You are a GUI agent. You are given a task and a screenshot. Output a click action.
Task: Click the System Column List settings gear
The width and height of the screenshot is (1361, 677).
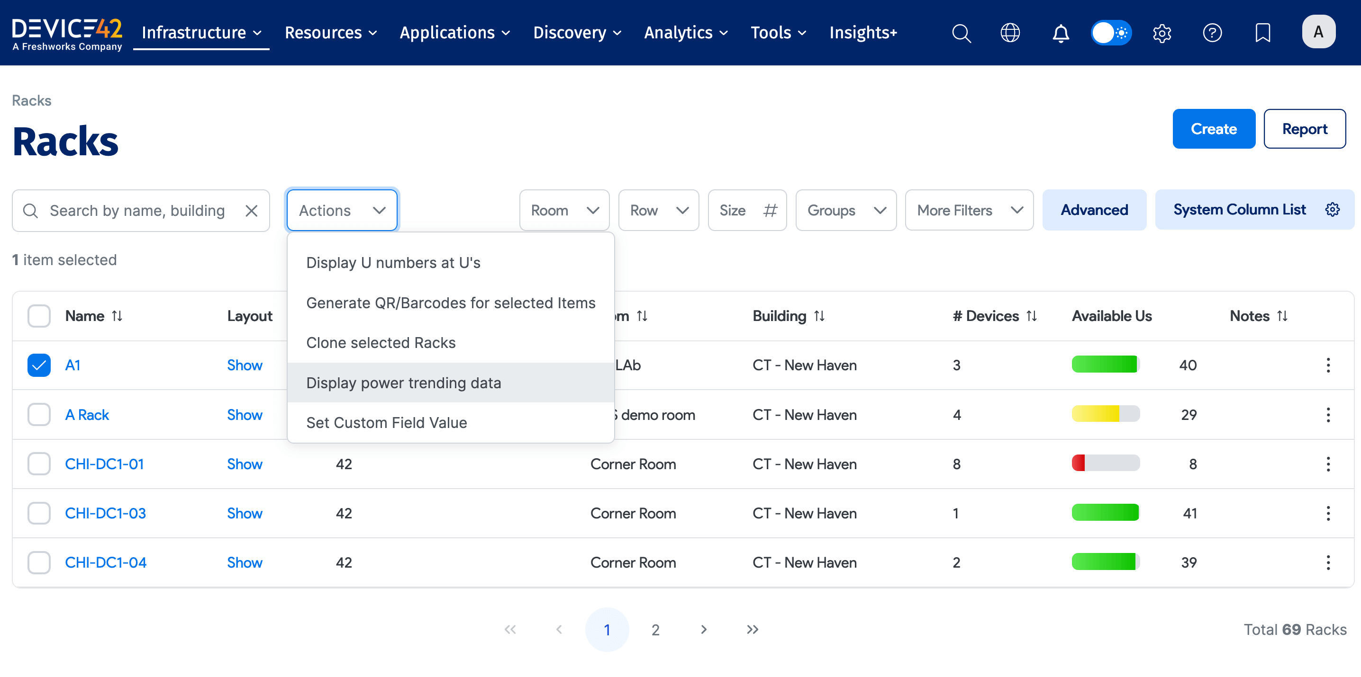pos(1332,209)
